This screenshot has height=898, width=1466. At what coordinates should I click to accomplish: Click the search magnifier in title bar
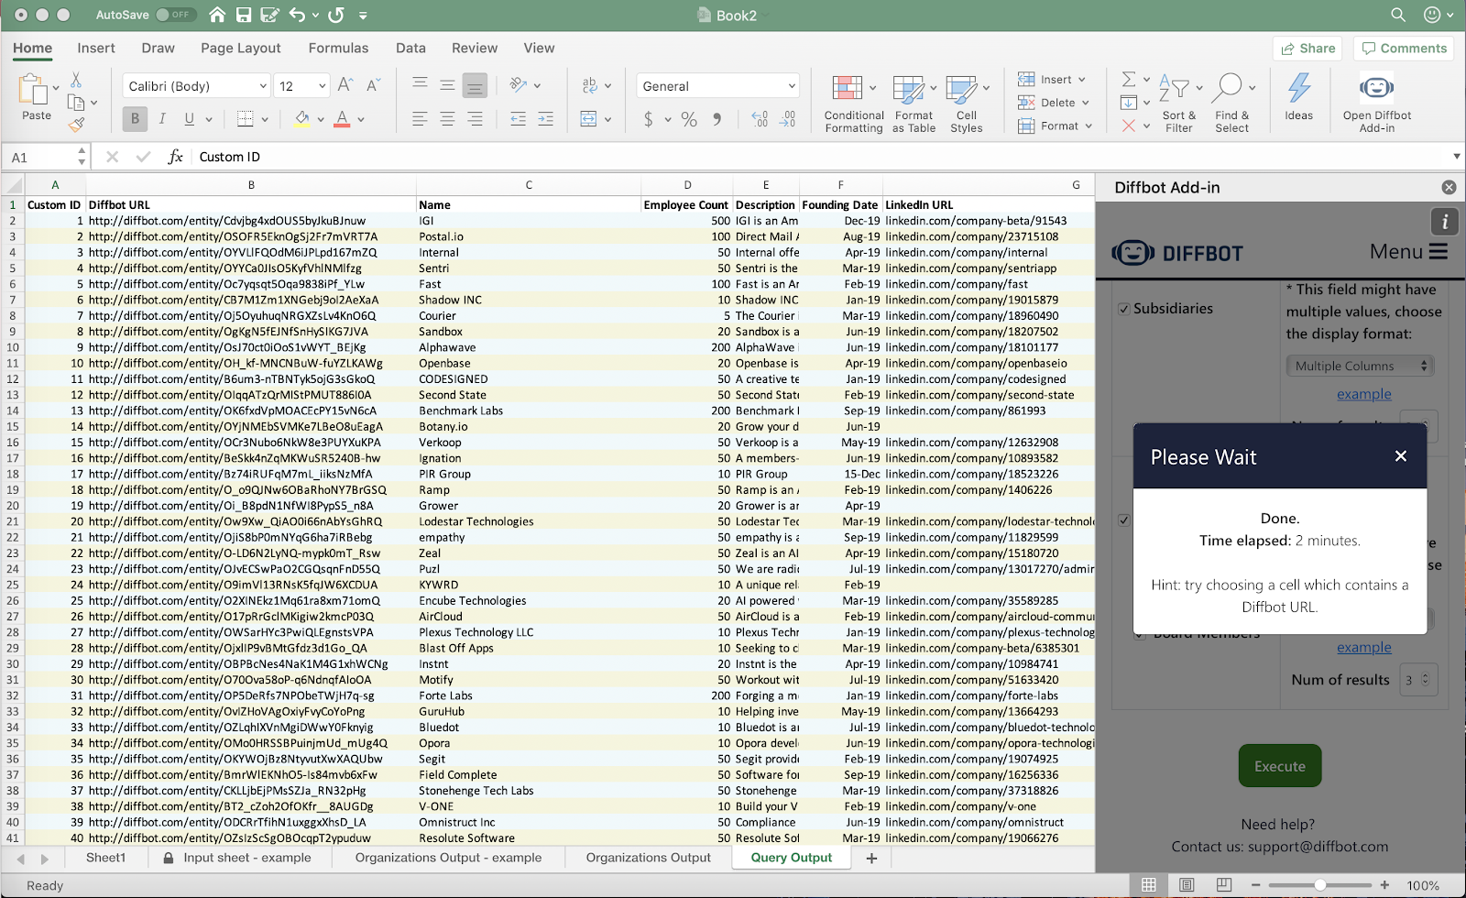pos(1397,15)
